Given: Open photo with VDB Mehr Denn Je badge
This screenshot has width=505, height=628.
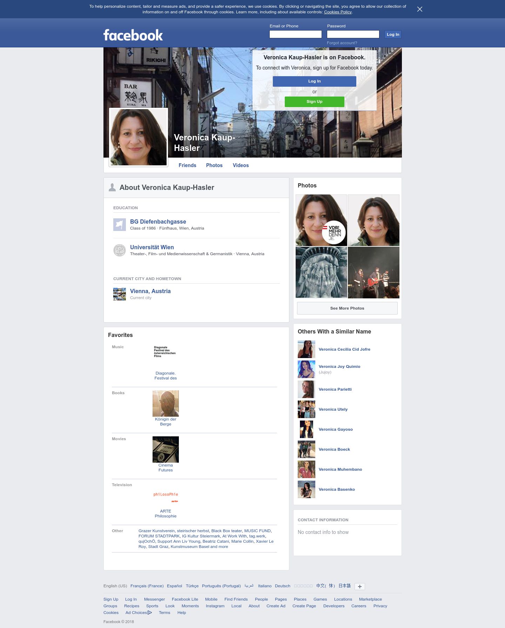Looking at the screenshot, I should pos(321,220).
